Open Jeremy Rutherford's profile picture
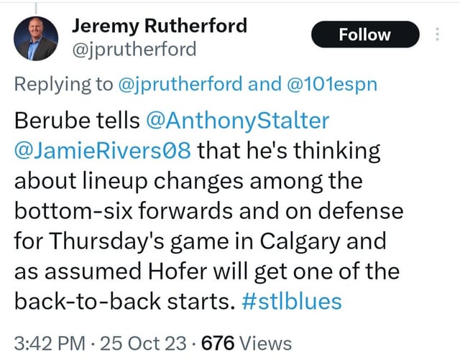460x357 pixels. tap(36, 38)
